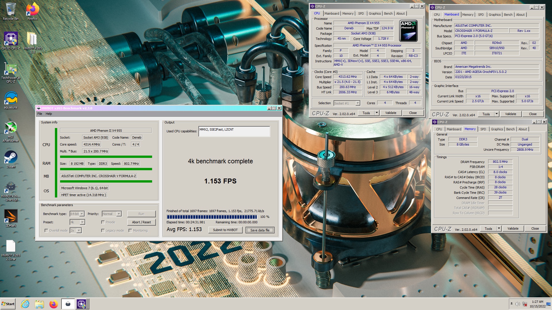The image size is (552, 310).
Task: Click the HWBOT x265 window title icon
Action: [x=39, y=108]
